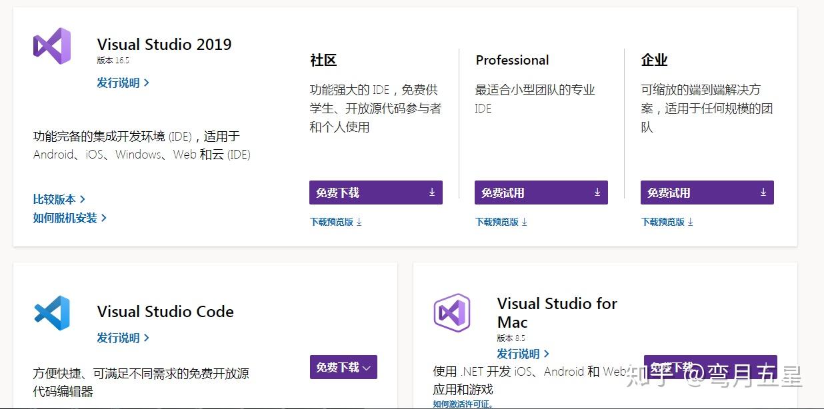Open 发行说明 under Visual Studio Code
The height and width of the screenshot is (409, 824).
coord(123,338)
